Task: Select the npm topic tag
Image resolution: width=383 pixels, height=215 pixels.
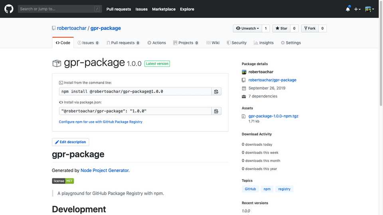Action: [267, 189]
